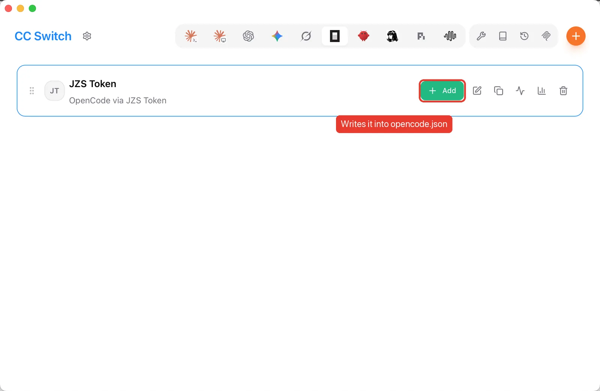Select the Grok slashed-circle logo tab
The image size is (600, 391).
(x=306, y=36)
